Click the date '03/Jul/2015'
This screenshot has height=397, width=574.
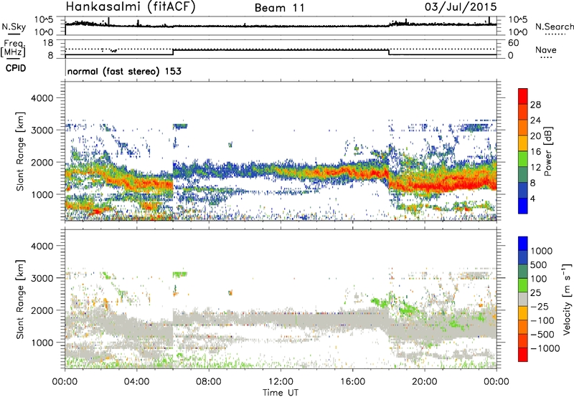coord(461,7)
